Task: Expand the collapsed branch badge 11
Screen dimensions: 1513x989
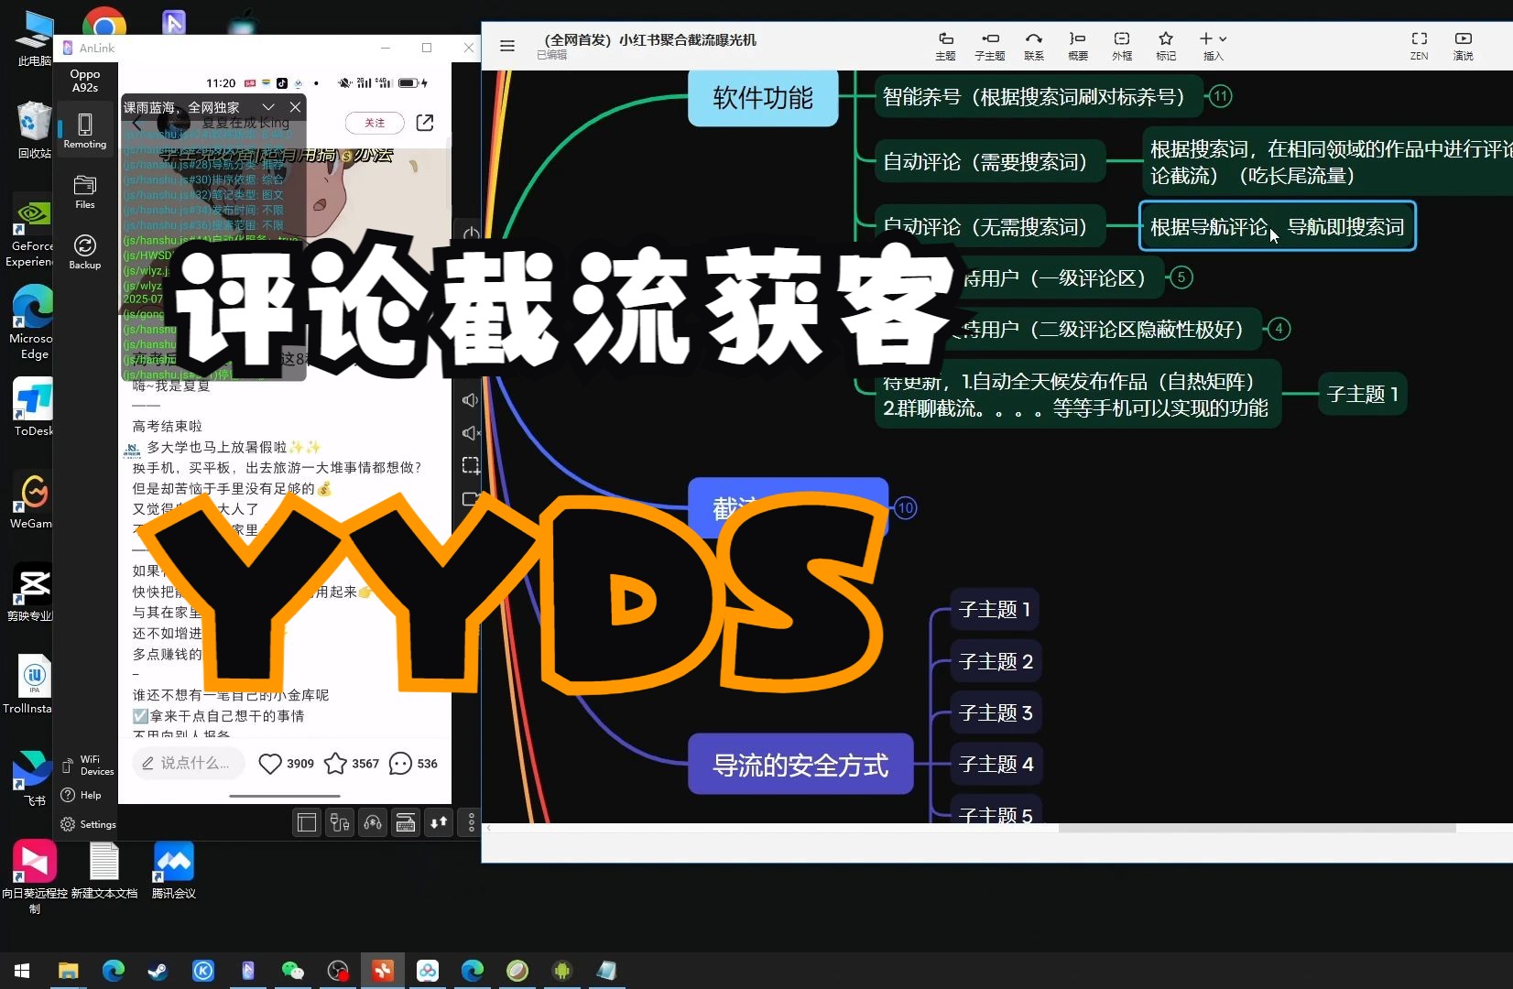Action: click(x=1221, y=96)
